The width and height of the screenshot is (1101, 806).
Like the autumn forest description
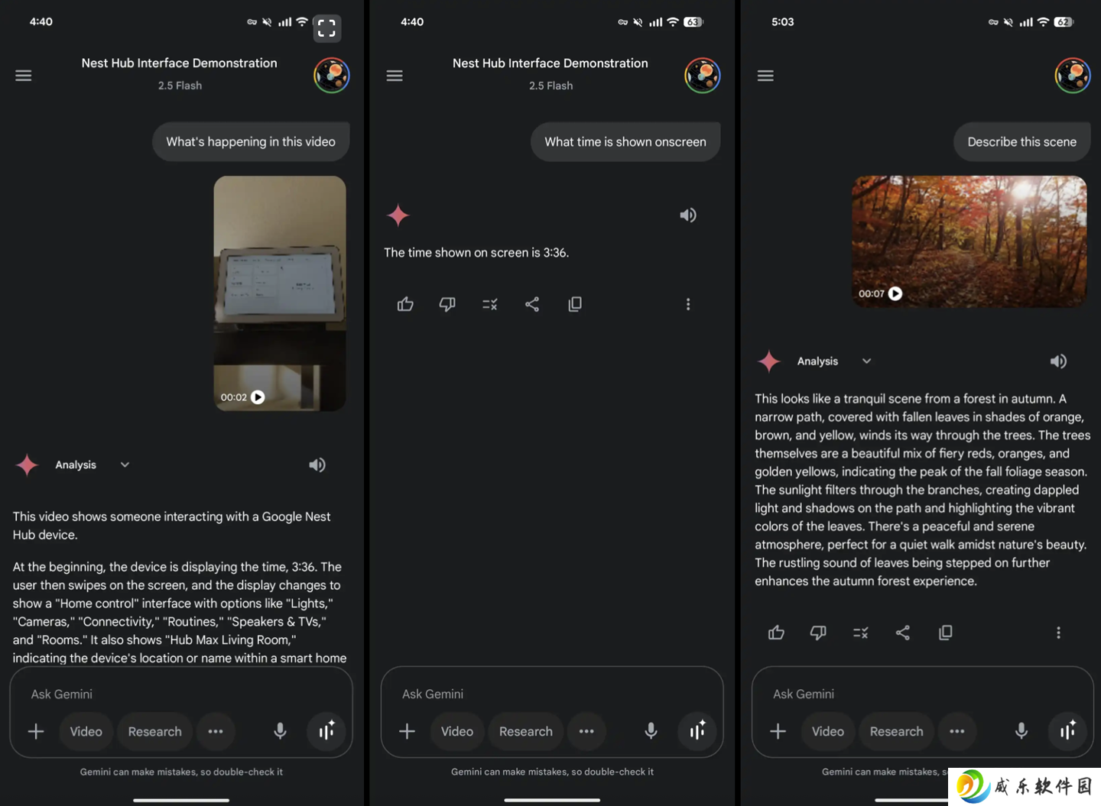[x=776, y=633]
